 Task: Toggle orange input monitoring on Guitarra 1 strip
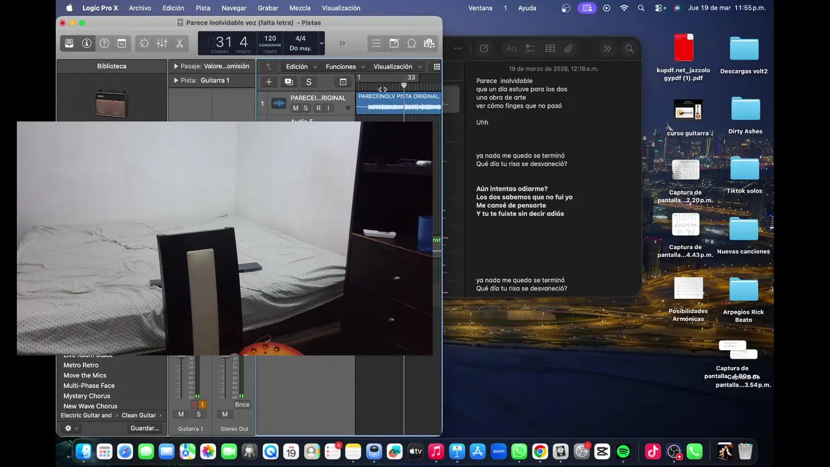[x=202, y=404]
